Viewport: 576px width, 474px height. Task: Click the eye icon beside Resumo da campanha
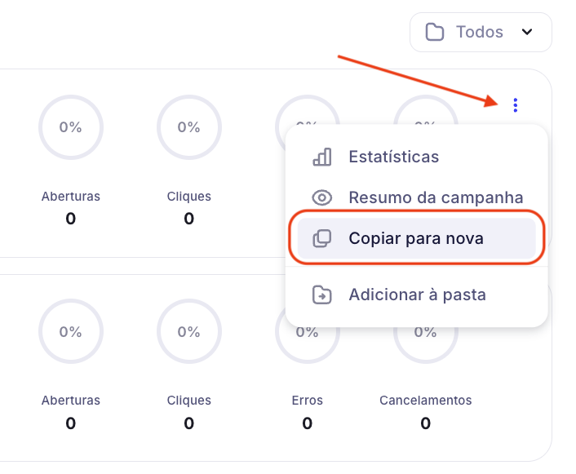pyautogui.click(x=322, y=197)
